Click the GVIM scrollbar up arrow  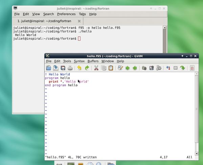click(197, 74)
